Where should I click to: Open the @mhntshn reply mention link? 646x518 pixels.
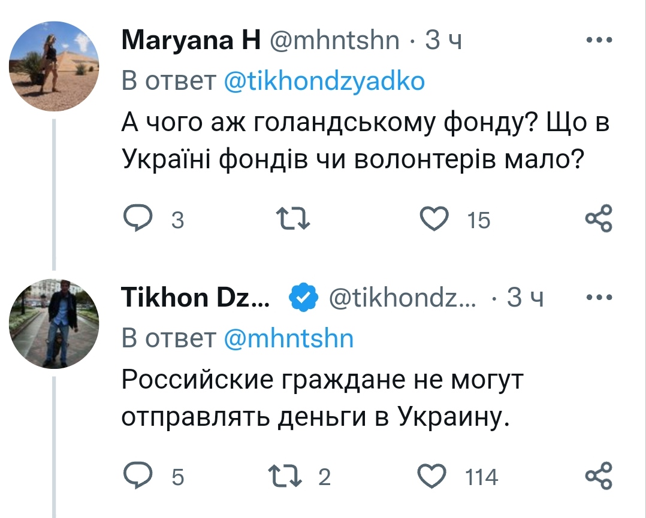coord(288,338)
